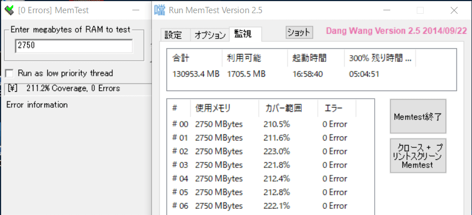This screenshot has height=215, width=472.
Task: Click the カバー範囲 column header
Action: pos(288,108)
